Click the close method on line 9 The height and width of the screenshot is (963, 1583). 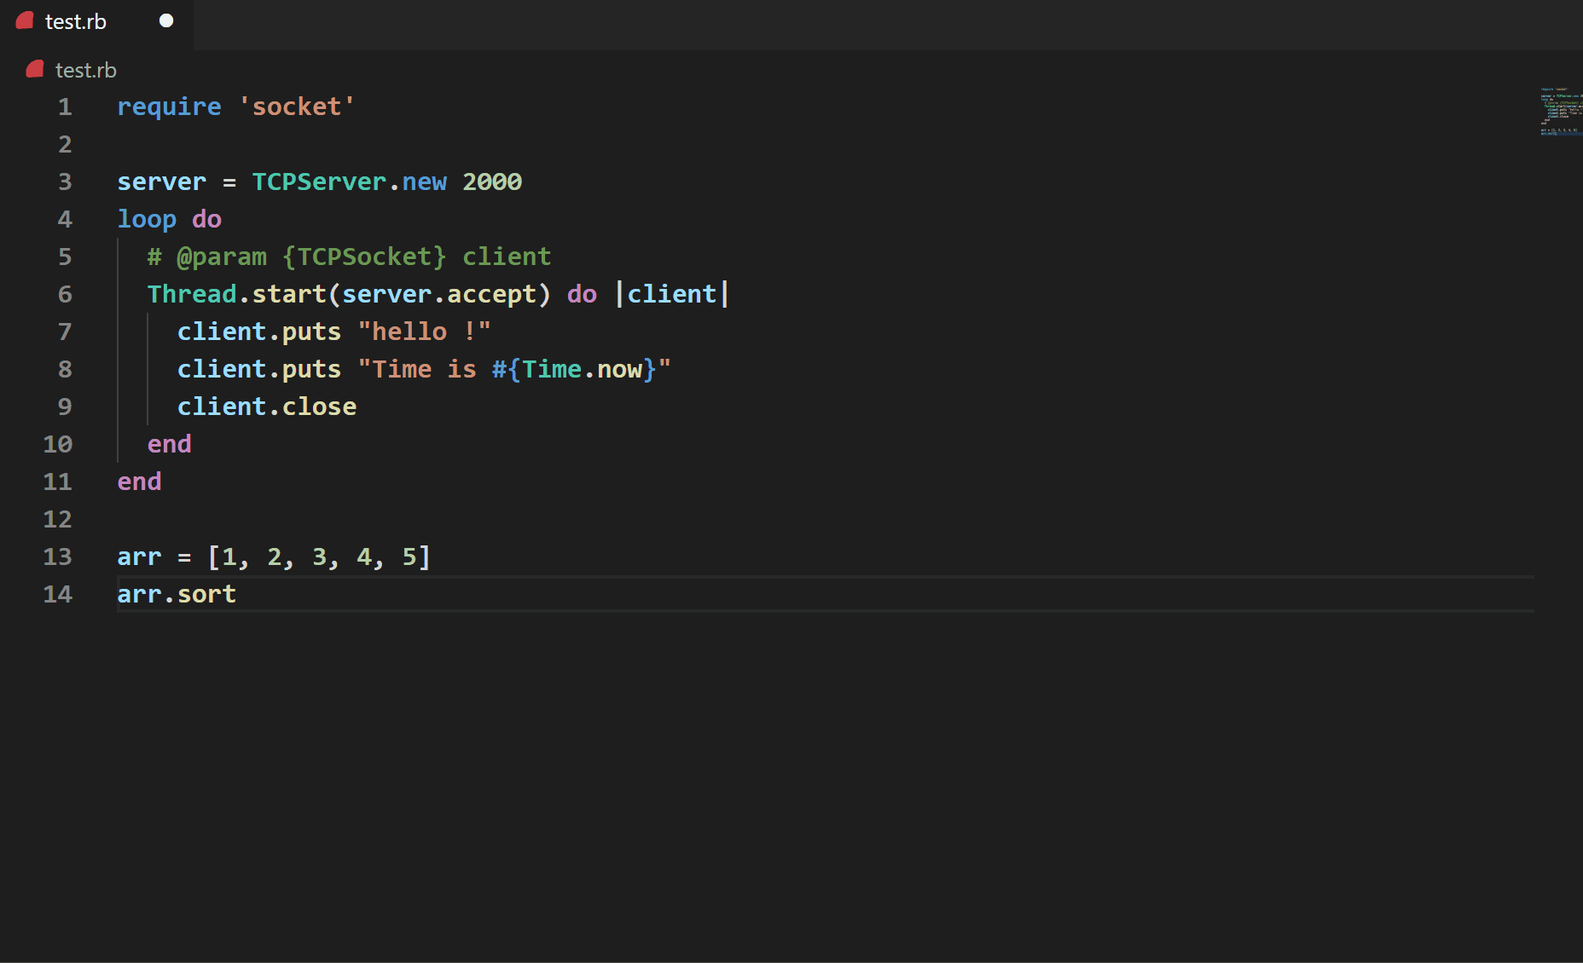coord(319,407)
